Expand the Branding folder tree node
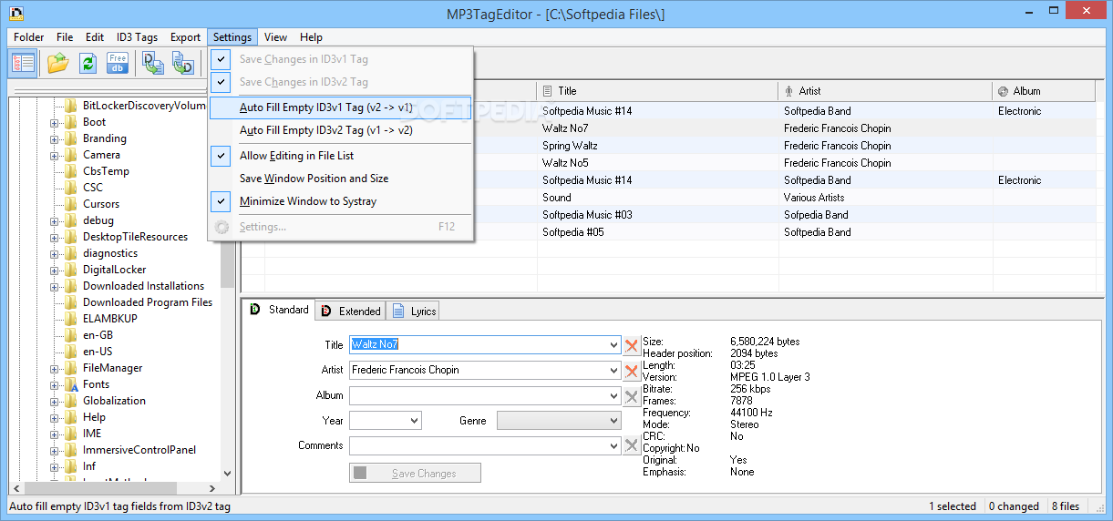The height and width of the screenshot is (521, 1113). coord(54,138)
